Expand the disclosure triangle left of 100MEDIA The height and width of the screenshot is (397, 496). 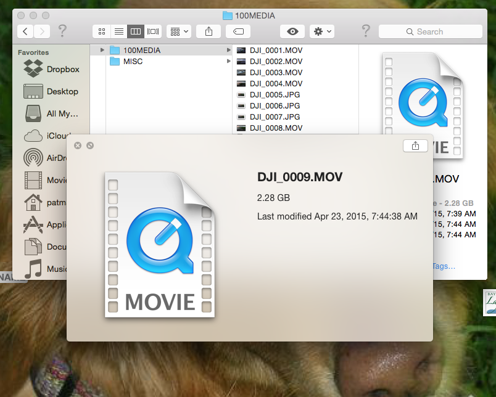tap(102, 50)
